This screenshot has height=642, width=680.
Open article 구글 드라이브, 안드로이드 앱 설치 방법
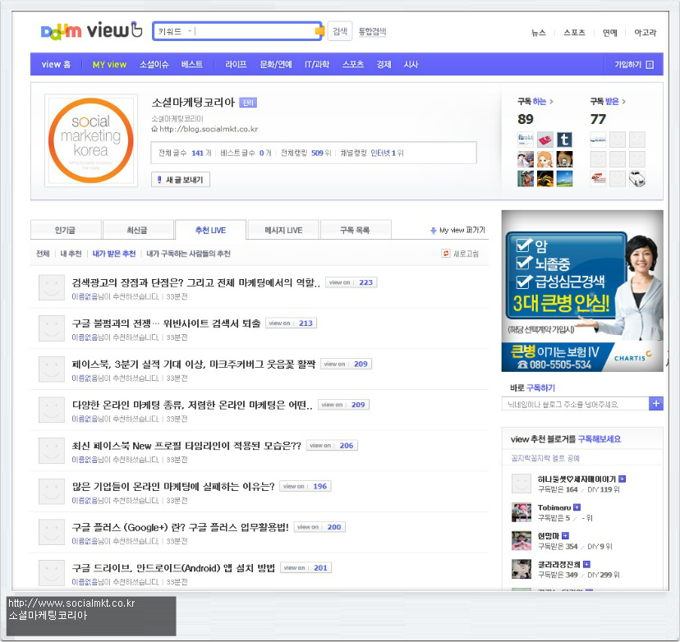[173, 568]
